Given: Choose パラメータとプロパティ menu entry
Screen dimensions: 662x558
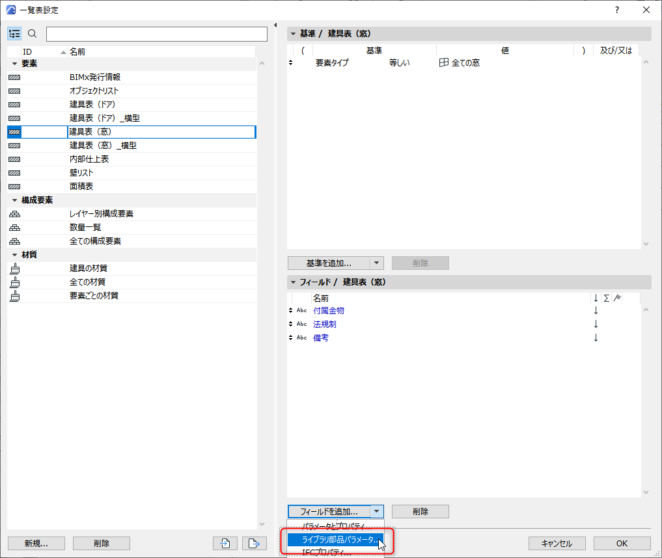Looking at the screenshot, I should click(336, 526).
